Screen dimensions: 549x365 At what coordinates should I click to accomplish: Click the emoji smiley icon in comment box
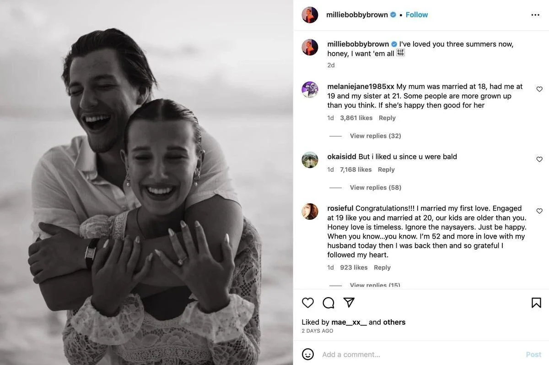[x=308, y=354]
